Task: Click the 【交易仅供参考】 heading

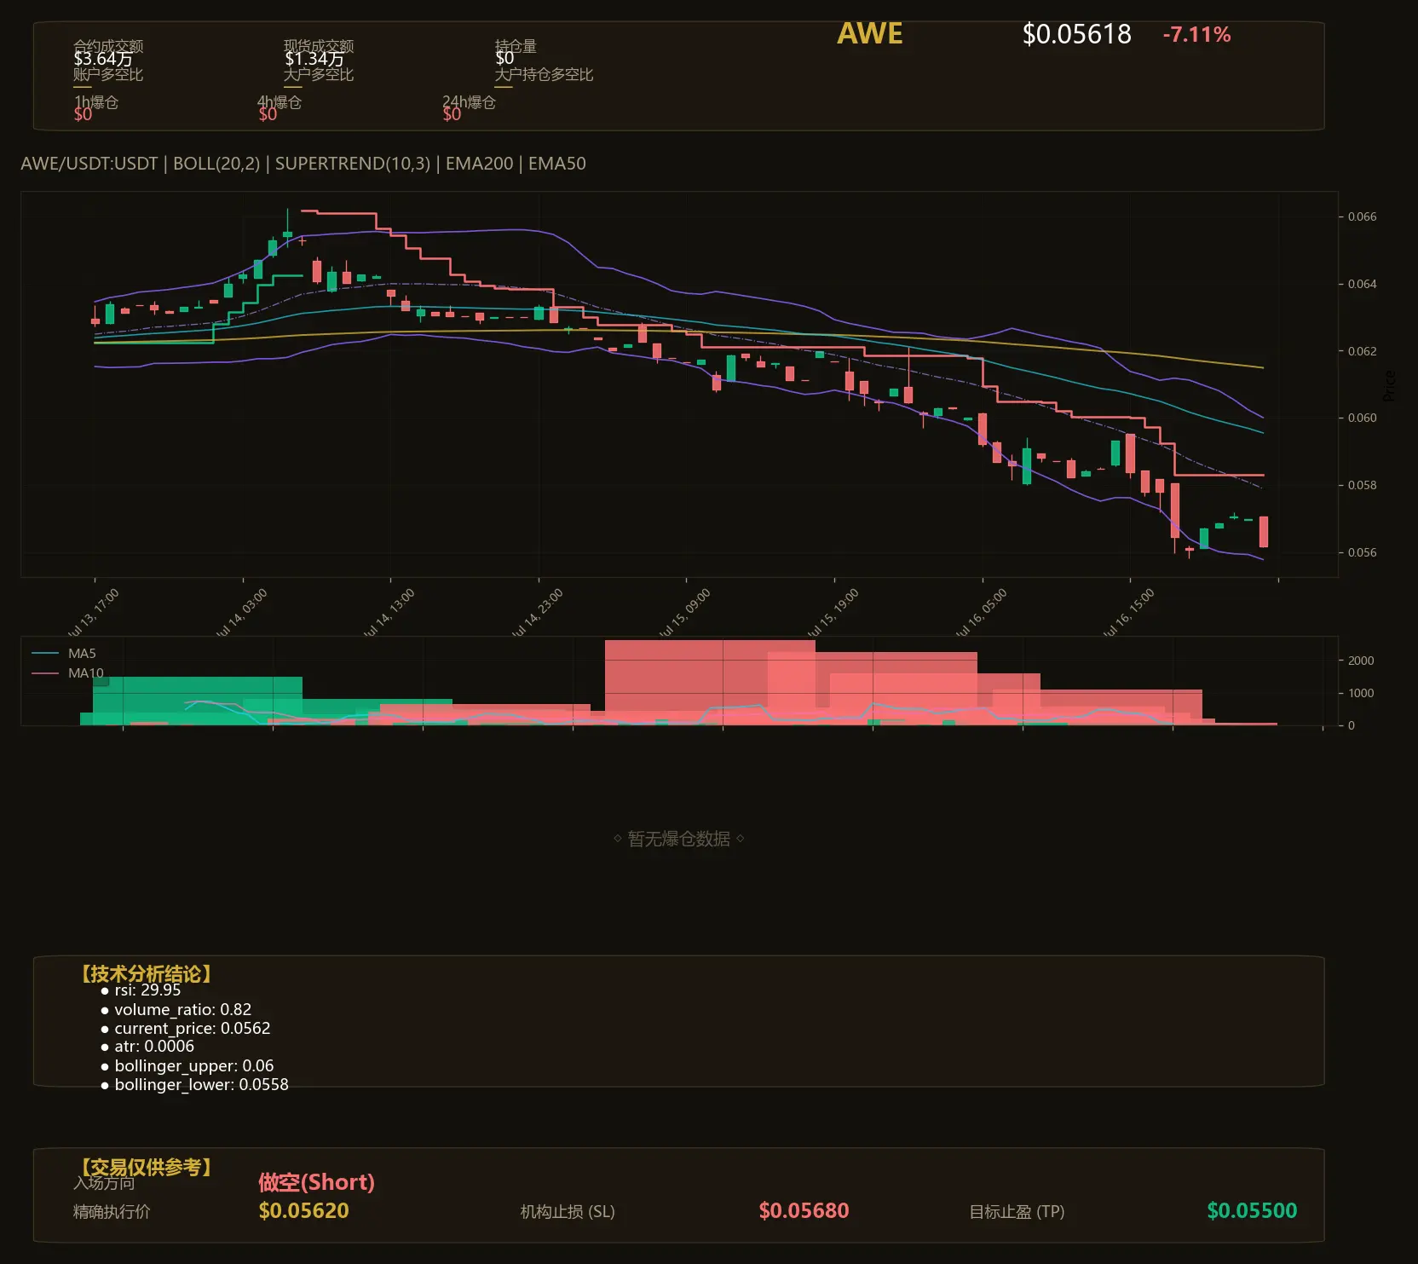Action: (147, 1167)
